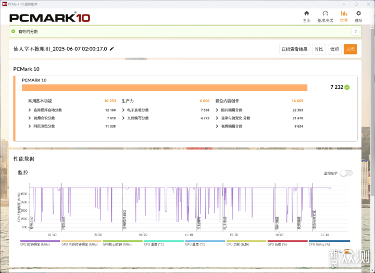Click the 视频编辑 marker on chart
This screenshot has height=273, width=375.
coord(299,223)
